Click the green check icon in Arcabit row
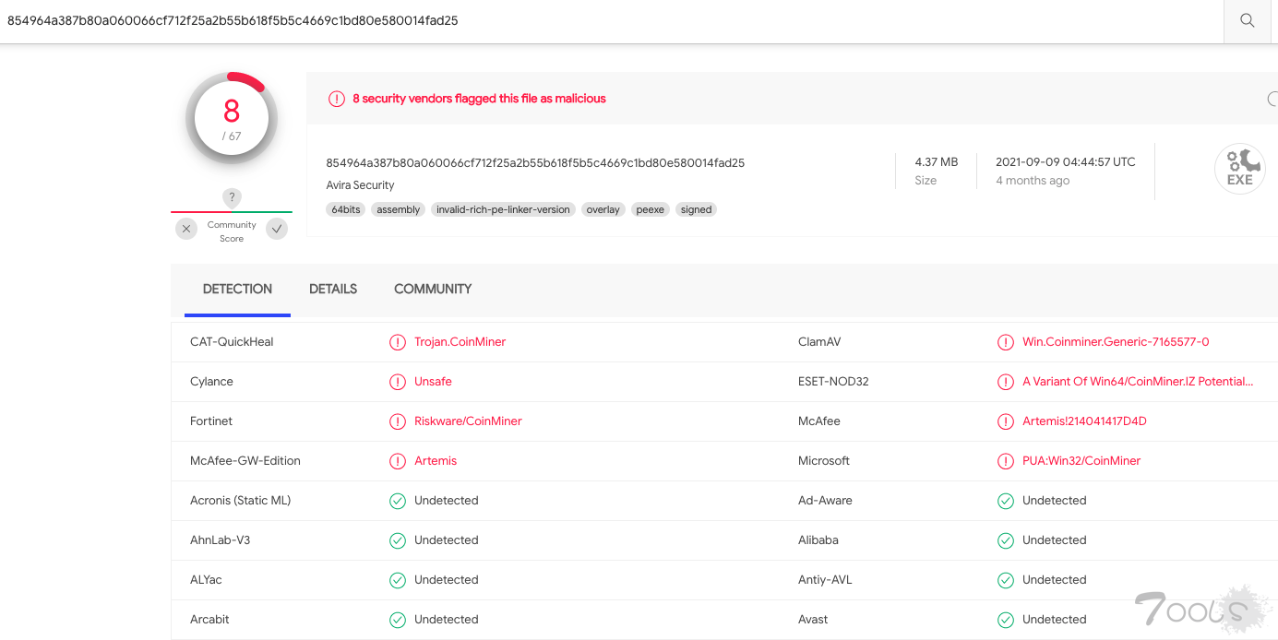Viewport: 1278px width, 640px height. click(x=398, y=620)
